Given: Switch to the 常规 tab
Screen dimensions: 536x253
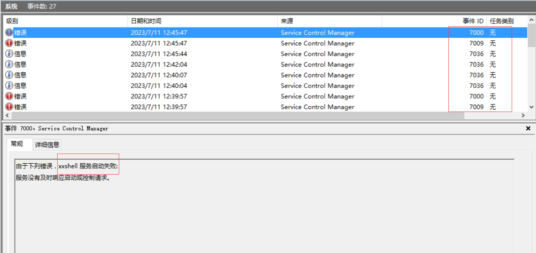Looking at the screenshot, I should (x=17, y=144).
